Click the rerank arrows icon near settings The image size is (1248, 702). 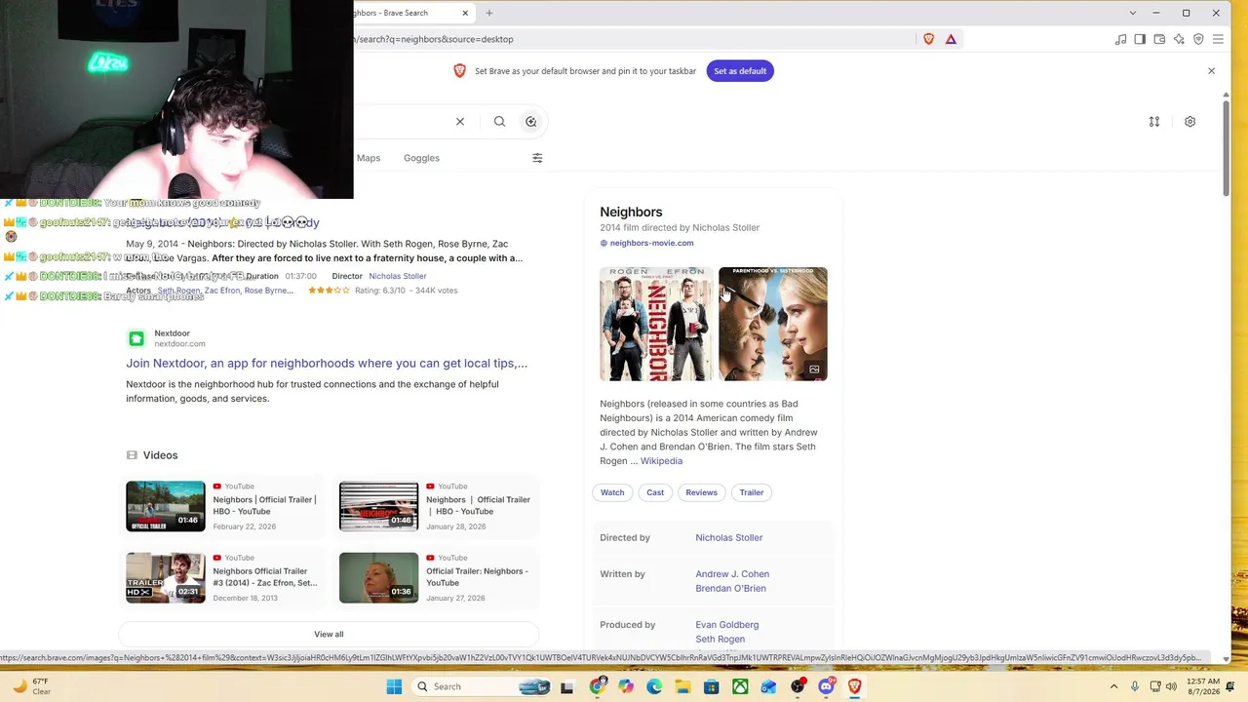tap(1154, 122)
